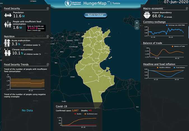The height and width of the screenshot is (131, 189).
Task: Click the acute malnutrition children icon
Action: tap(7, 43)
